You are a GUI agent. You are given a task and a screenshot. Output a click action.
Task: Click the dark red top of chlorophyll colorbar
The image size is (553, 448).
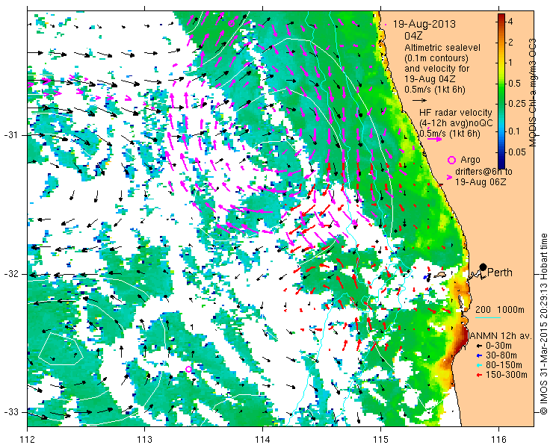pos(501,19)
